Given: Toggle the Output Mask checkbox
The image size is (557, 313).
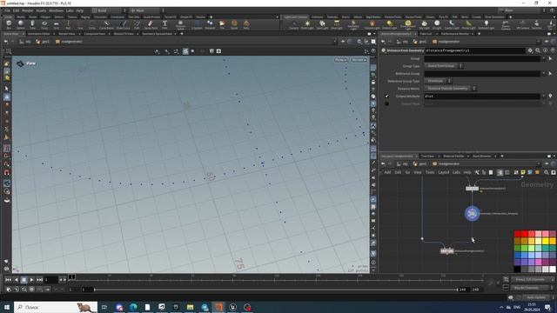Looking at the screenshot, I should [386, 104].
